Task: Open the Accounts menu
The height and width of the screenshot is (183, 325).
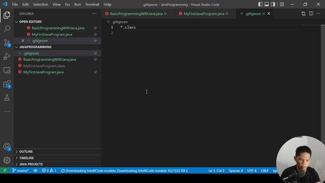Action: pos(7,146)
